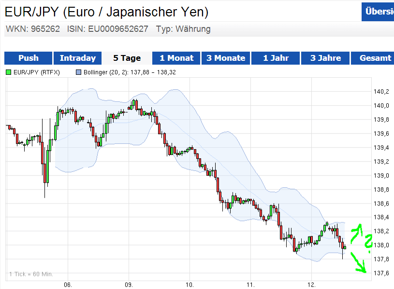Click the EUR/JPY chart title heading

(x=107, y=11)
